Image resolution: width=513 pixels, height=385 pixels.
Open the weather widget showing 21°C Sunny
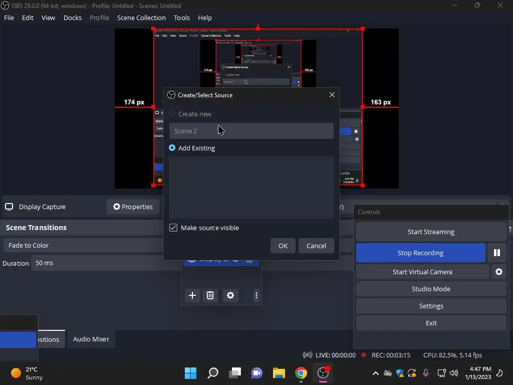pos(27,373)
